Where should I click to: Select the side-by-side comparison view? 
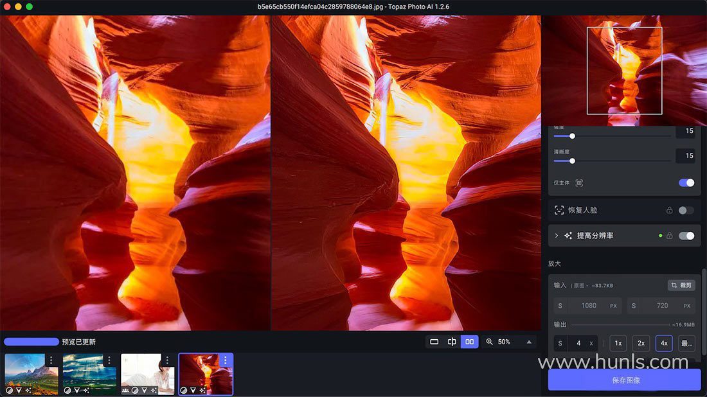click(469, 342)
